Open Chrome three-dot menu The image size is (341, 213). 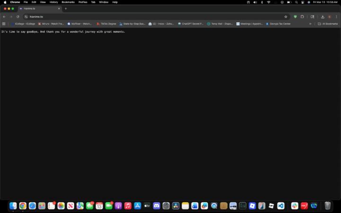pos(336,17)
